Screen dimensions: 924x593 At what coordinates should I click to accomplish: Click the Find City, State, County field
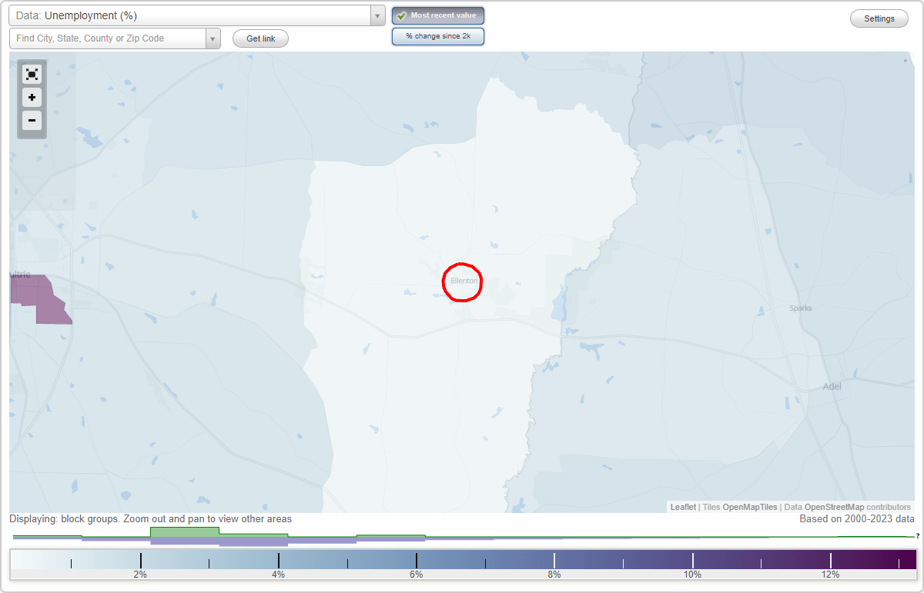108,38
